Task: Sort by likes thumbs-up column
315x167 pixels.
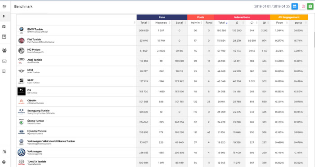Action: [237, 22]
